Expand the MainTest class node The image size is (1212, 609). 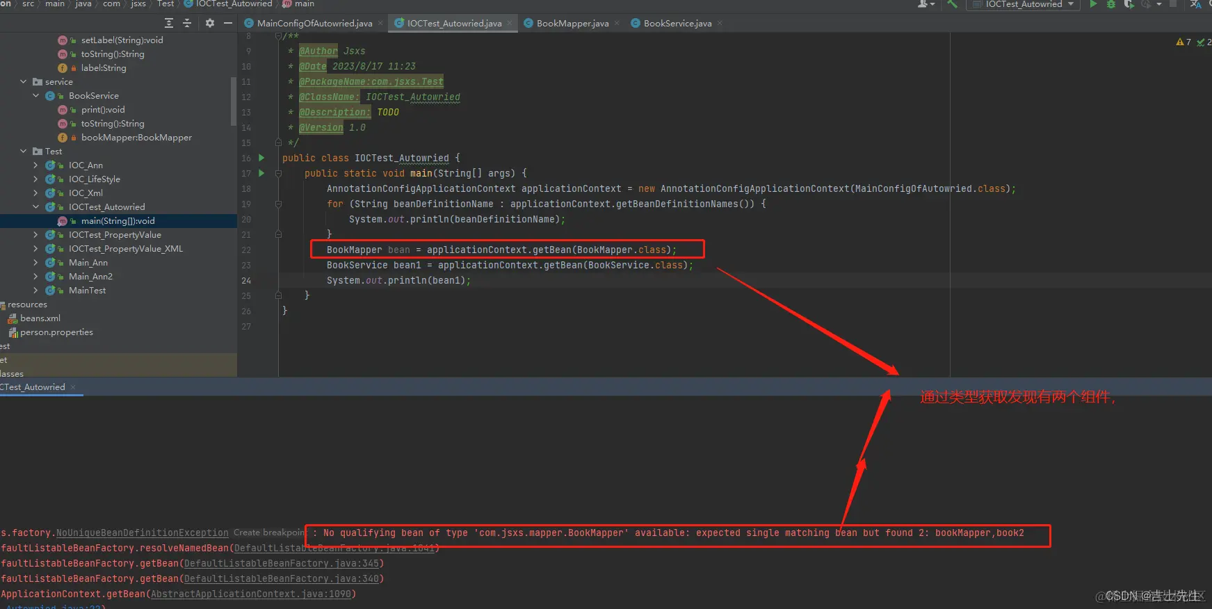pos(35,290)
